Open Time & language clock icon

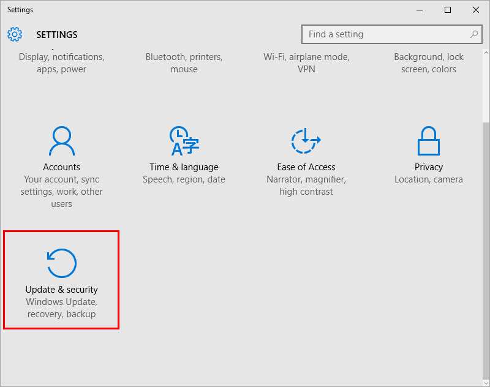[x=184, y=141]
